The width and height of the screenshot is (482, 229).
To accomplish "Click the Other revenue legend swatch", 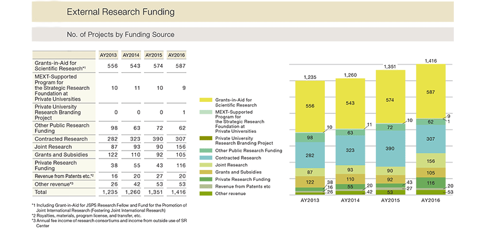I will [204, 194].
